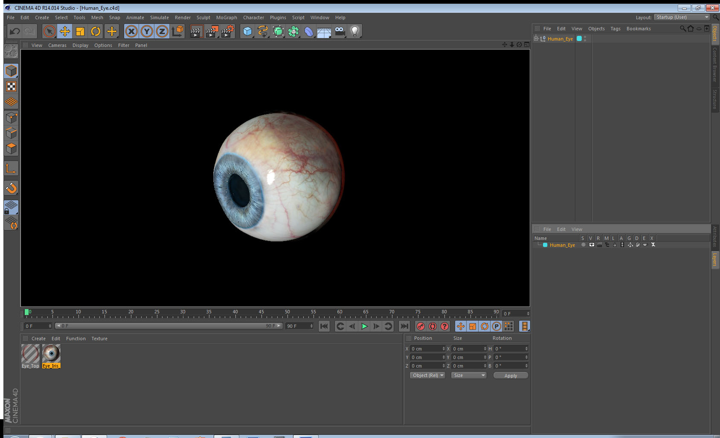Expand the Human_Eye object hierarchy

pyautogui.click(x=536, y=38)
